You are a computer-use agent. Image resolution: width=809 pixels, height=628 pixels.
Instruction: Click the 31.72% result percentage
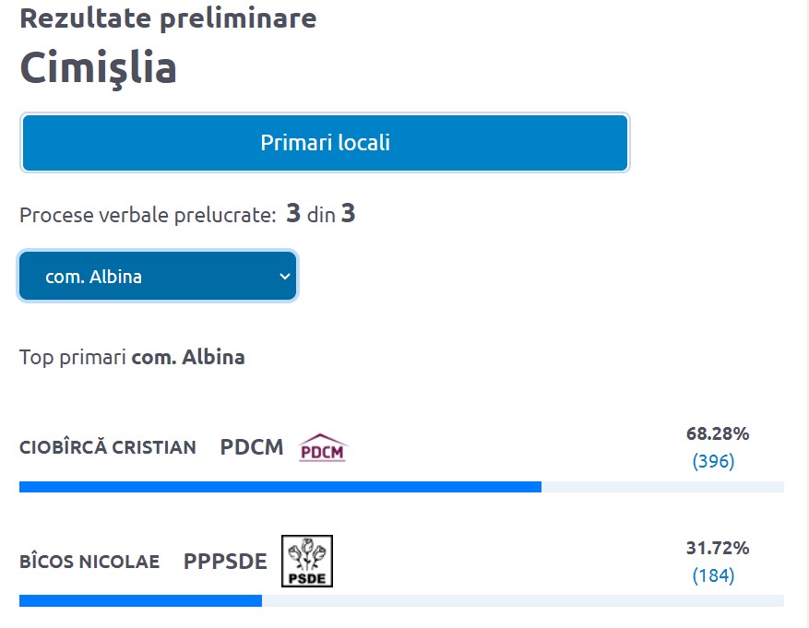(718, 548)
